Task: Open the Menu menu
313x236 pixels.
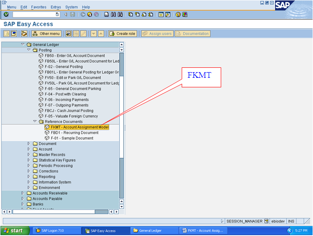Action: coord(12,7)
